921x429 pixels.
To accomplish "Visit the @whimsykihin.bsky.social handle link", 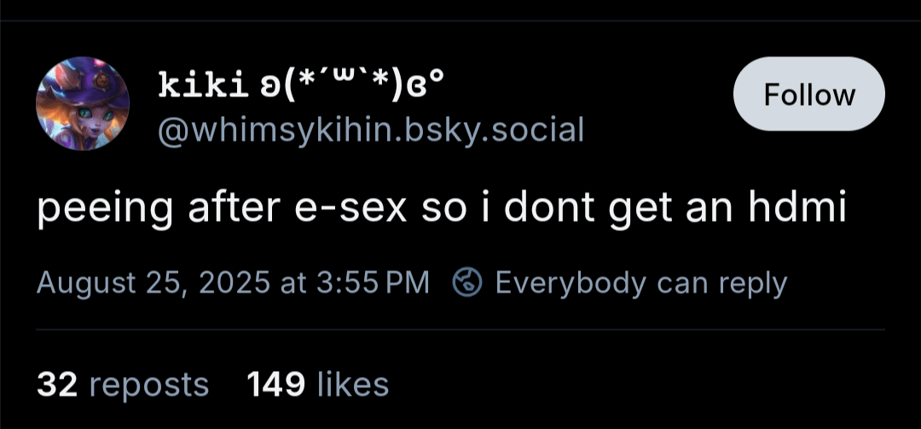I will click(x=371, y=130).
